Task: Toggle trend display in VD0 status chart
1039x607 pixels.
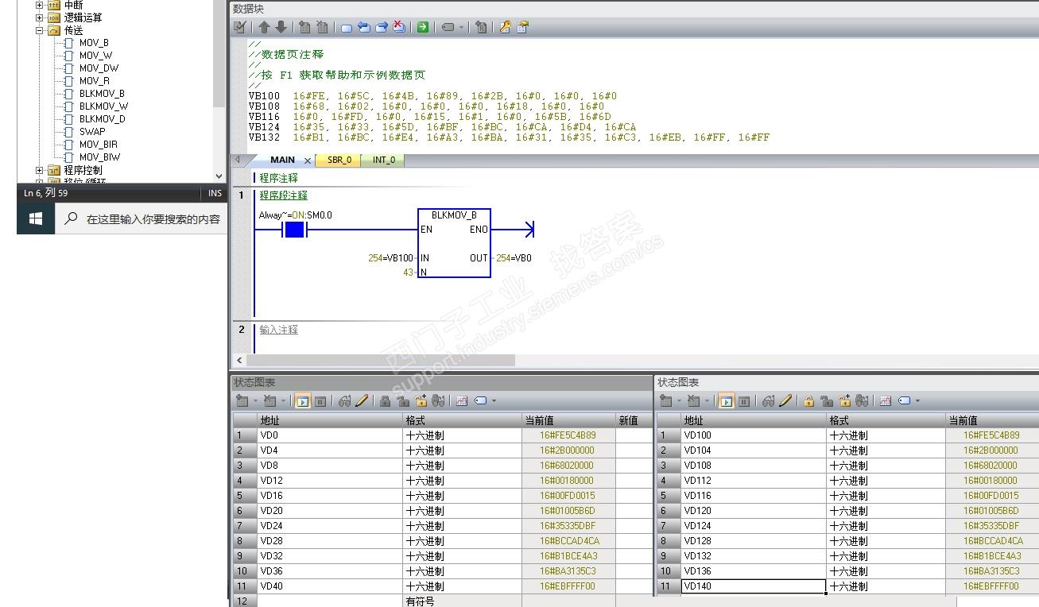Action: (462, 401)
